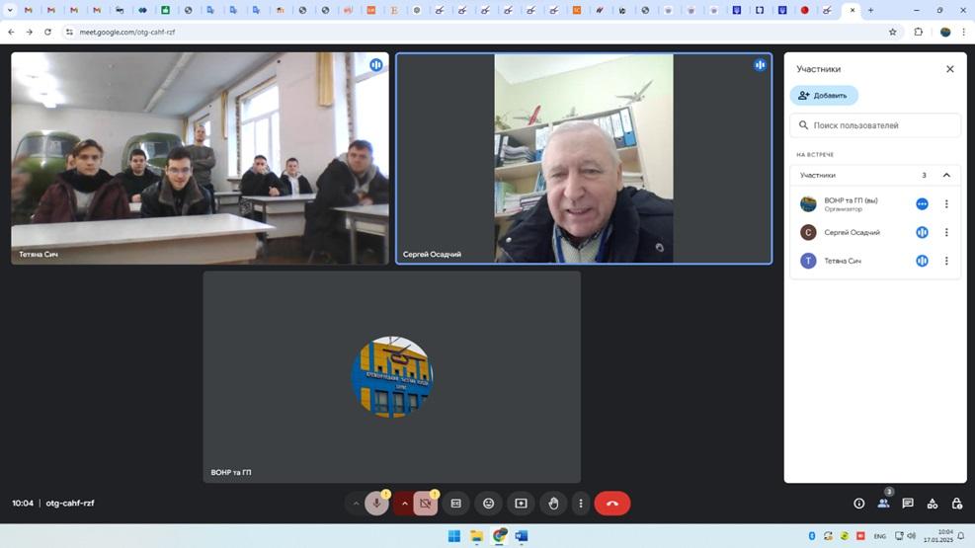Hang up with the red leave call button
975x548 pixels.
point(611,504)
